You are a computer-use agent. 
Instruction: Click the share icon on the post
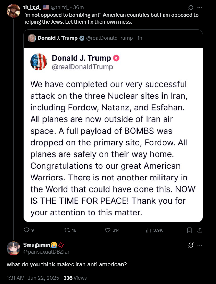199,230
